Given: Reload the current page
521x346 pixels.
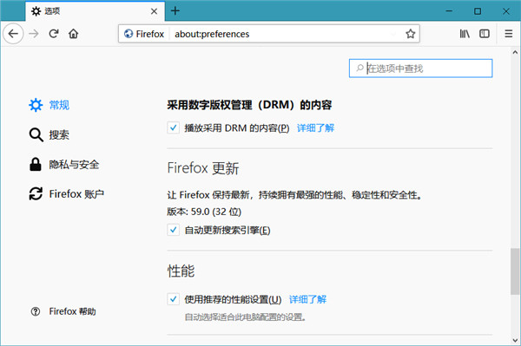Looking at the screenshot, I should 54,34.
